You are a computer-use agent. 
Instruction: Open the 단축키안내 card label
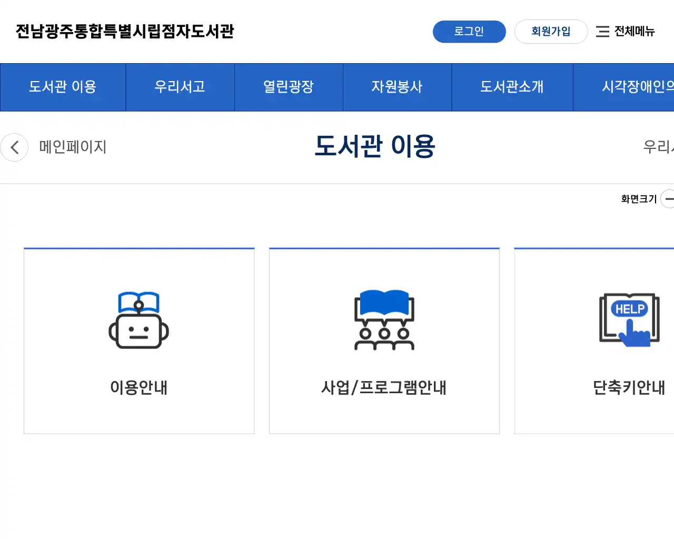tap(629, 387)
